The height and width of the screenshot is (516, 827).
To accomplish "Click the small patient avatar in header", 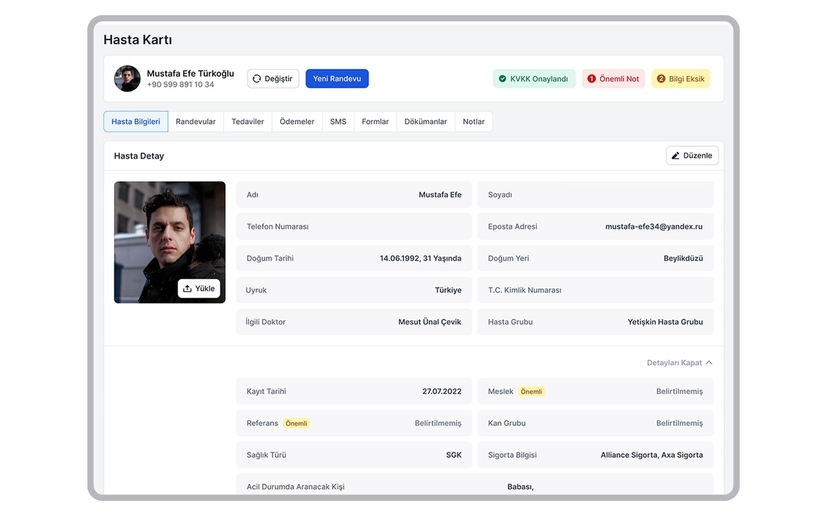I will (x=127, y=79).
